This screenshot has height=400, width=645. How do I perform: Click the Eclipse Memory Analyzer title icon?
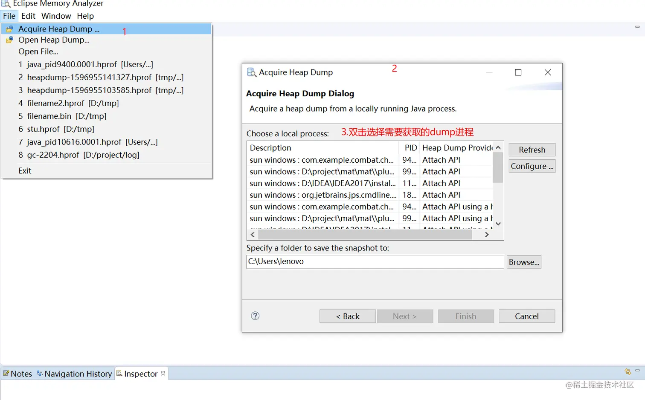[6, 4]
